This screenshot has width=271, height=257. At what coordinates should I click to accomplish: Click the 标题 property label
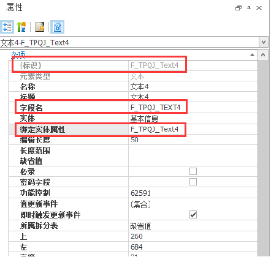(x=28, y=97)
